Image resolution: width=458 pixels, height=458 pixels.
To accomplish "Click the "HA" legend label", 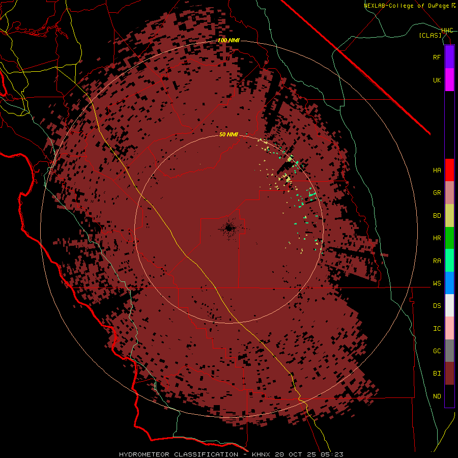I will (x=437, y=170).
